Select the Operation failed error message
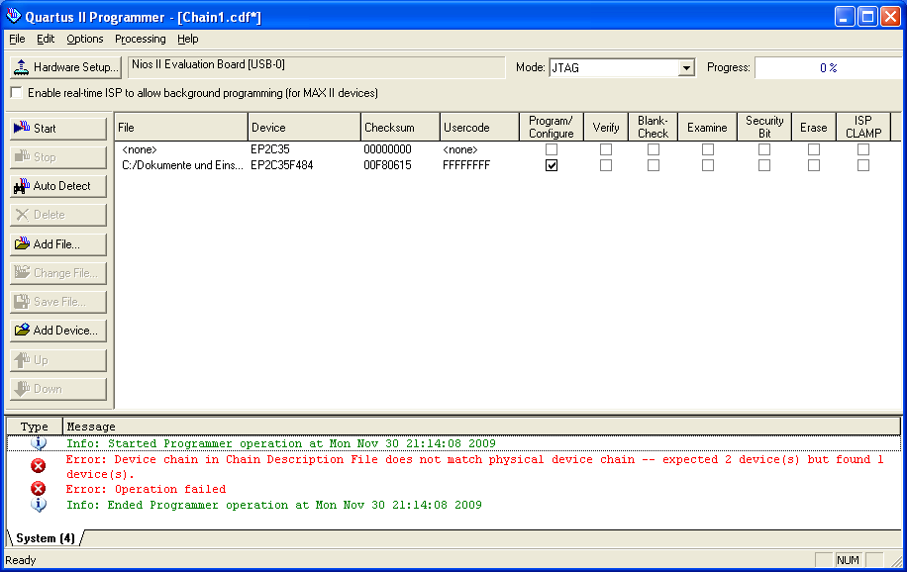The height and width of the screenshot is (572, 907). [146, 489]
